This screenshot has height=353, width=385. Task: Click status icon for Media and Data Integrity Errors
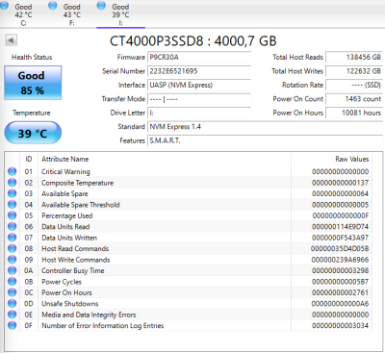(x=13, y=315)
